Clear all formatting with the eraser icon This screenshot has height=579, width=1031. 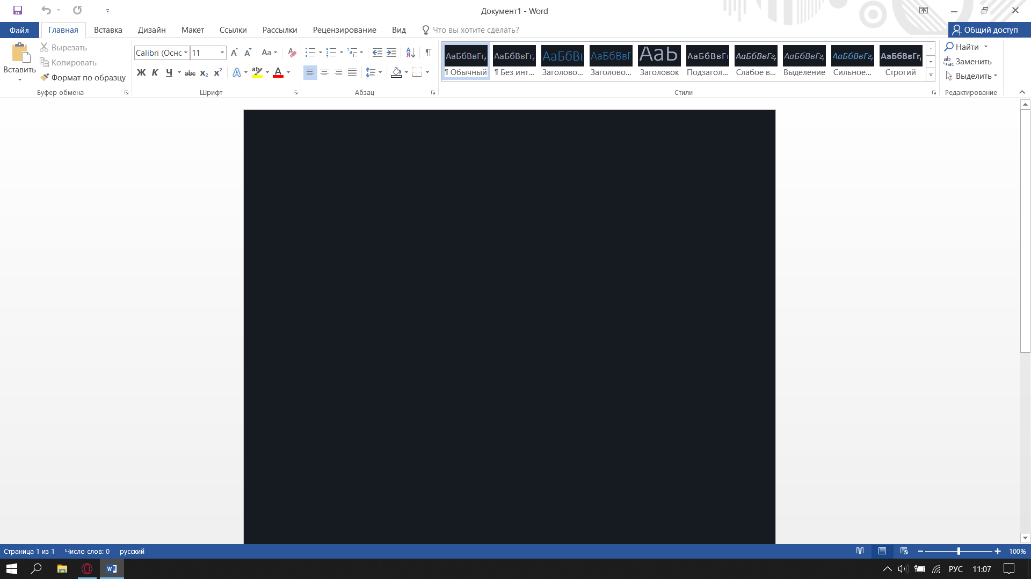point(292,53)
